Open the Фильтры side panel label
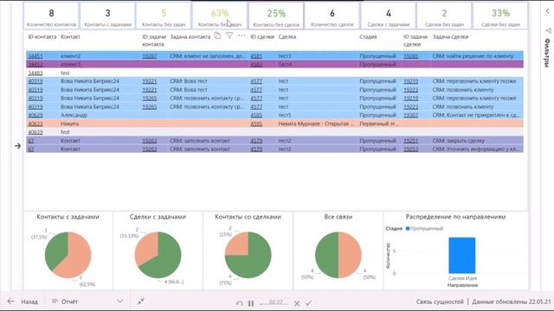554x311 pixels. [547, 53]
